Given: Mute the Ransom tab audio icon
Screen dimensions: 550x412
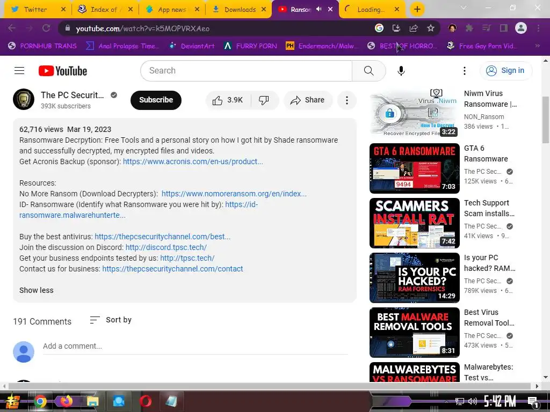Looking at the screenshot, I should point(319,9).
